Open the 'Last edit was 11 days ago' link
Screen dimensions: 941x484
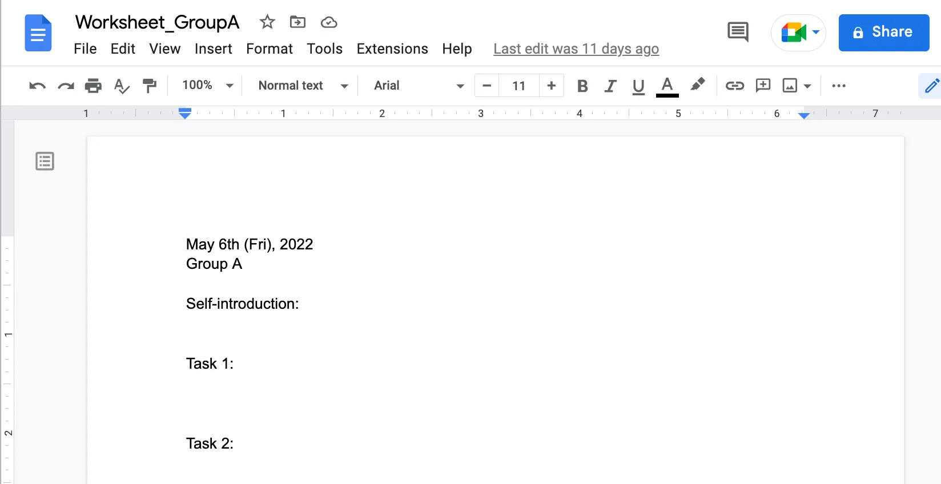point(576,49)
